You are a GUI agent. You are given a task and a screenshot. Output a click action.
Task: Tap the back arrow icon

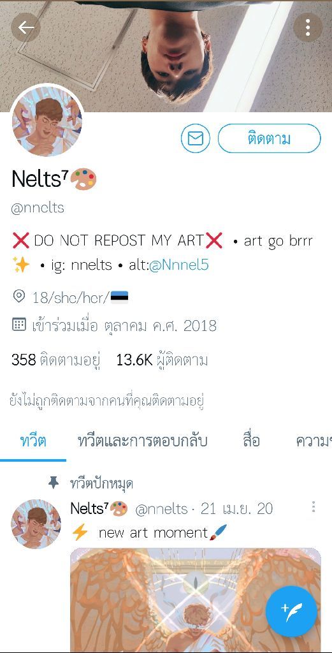pyautogui.click(x=25, y=28)
